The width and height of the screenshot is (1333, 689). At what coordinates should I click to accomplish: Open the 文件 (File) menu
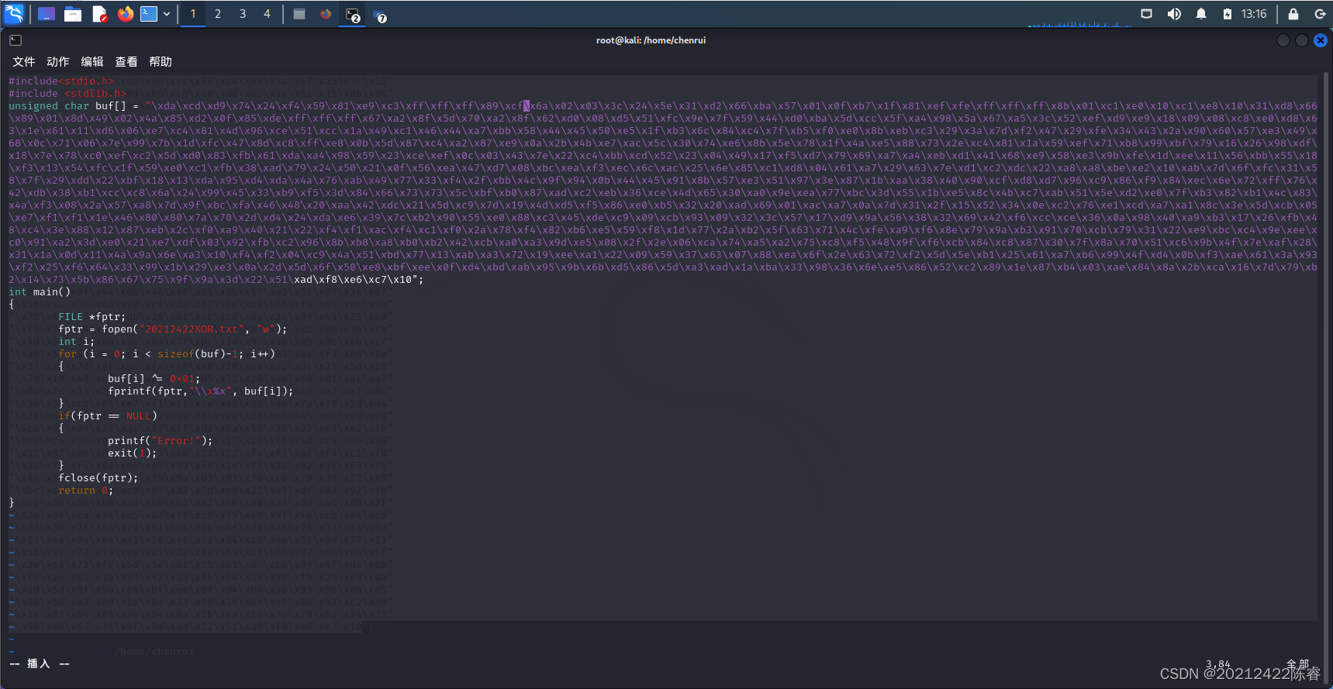(x=24, y=61)
